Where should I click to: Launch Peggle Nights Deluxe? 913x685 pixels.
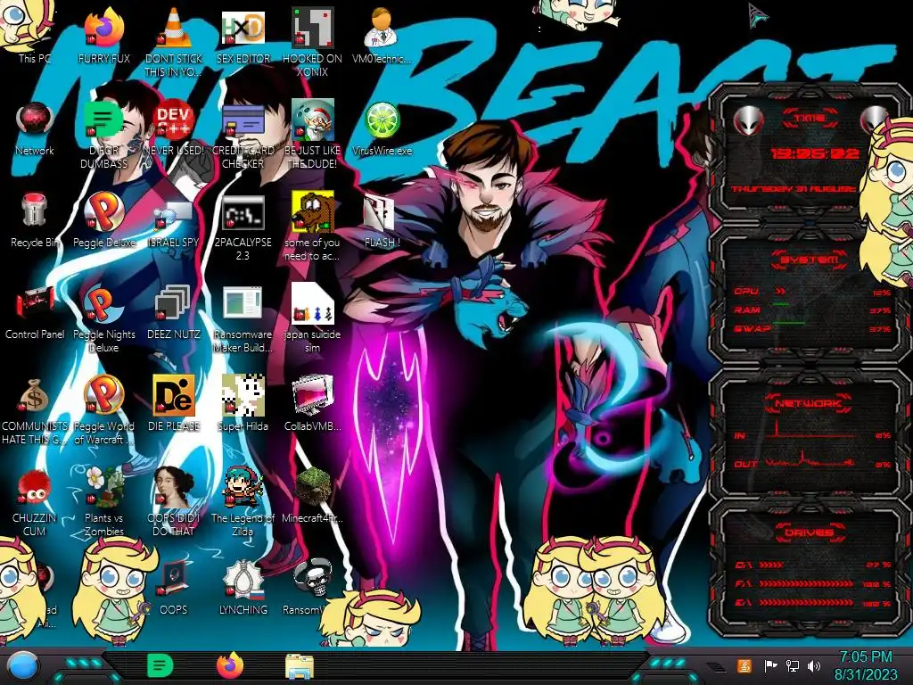point(103,318)
